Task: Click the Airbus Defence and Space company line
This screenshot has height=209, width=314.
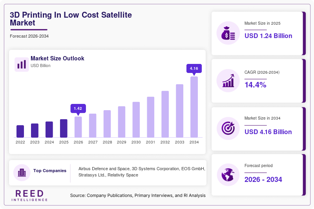Action: (142, 169)
